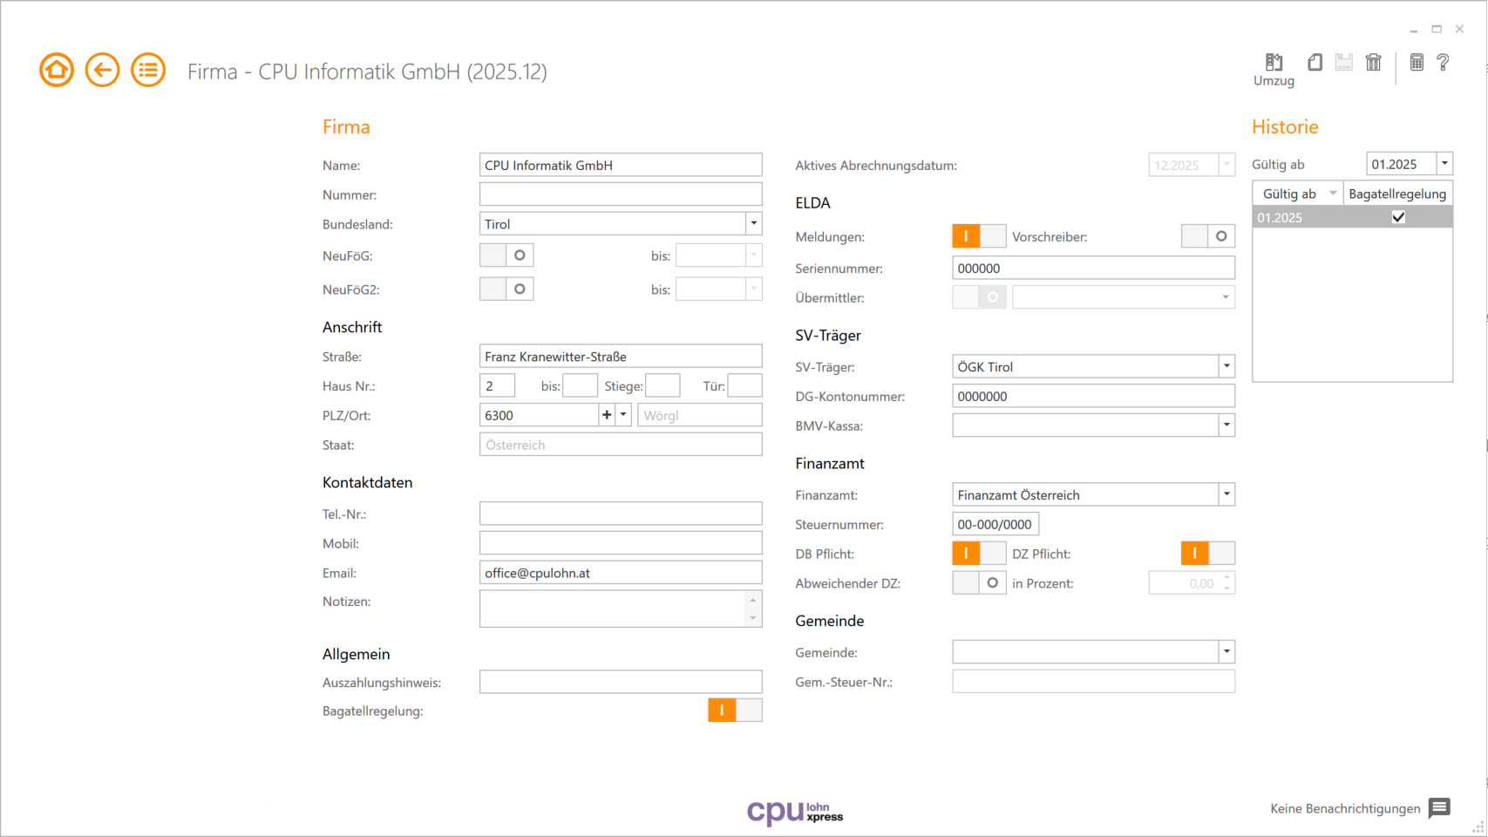Image resolution: width=1488 pixels, height=837 pixels.
Task: Open the Bundesland dropdown showing Tirol
Action: pyautogui.click(x=753, y=223)
